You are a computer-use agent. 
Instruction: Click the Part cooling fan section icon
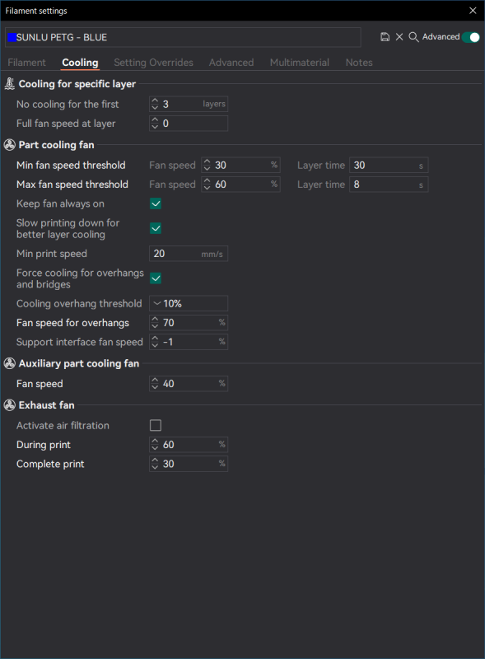point(10,145)
